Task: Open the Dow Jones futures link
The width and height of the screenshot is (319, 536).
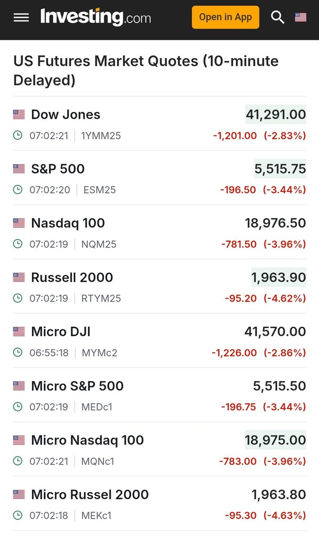Action: 65,115
